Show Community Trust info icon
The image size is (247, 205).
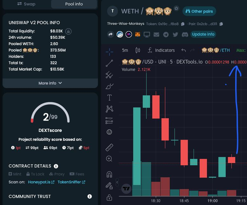coord(89,196)
